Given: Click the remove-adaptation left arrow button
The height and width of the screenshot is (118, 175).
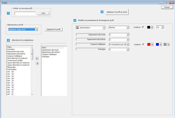Looking at the screenshot, I should (37, 64).
